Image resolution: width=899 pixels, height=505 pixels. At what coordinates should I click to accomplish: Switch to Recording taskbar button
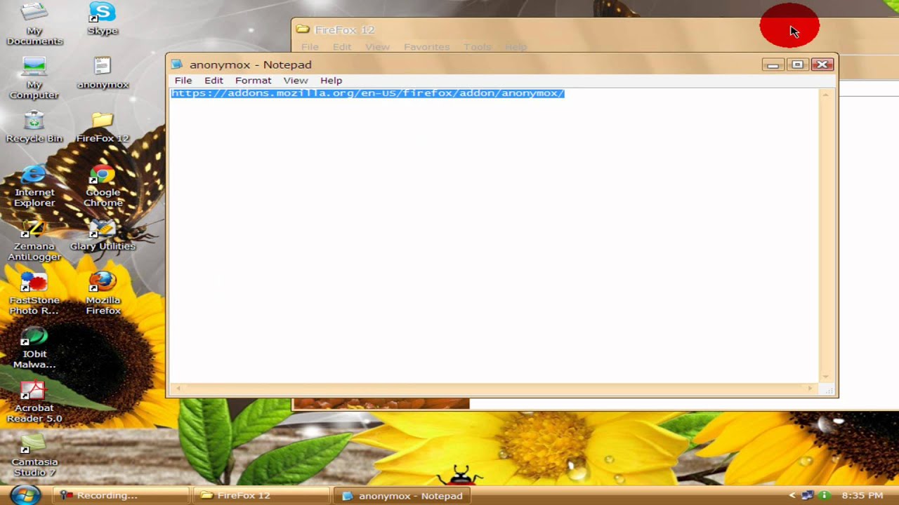122,495
